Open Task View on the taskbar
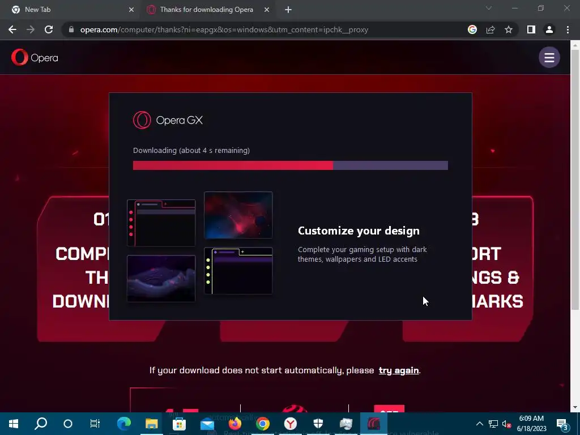The height and width of the screenshot is (435, 580). click(x=95, y=424)
